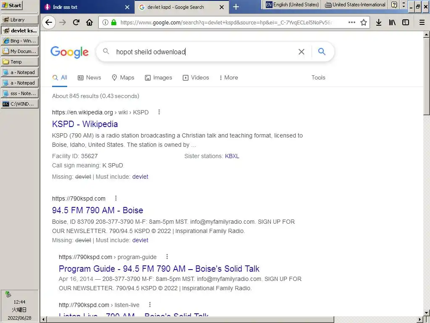Show site information icon in address bar
The height and width of the screenshot is (323, 430).
point(105,23)
